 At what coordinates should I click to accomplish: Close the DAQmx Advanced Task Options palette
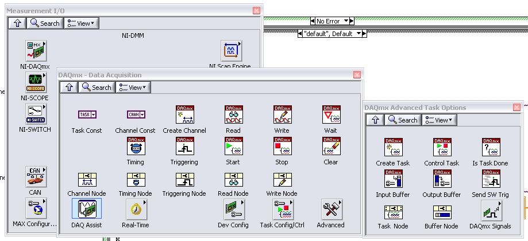[517, 108]
